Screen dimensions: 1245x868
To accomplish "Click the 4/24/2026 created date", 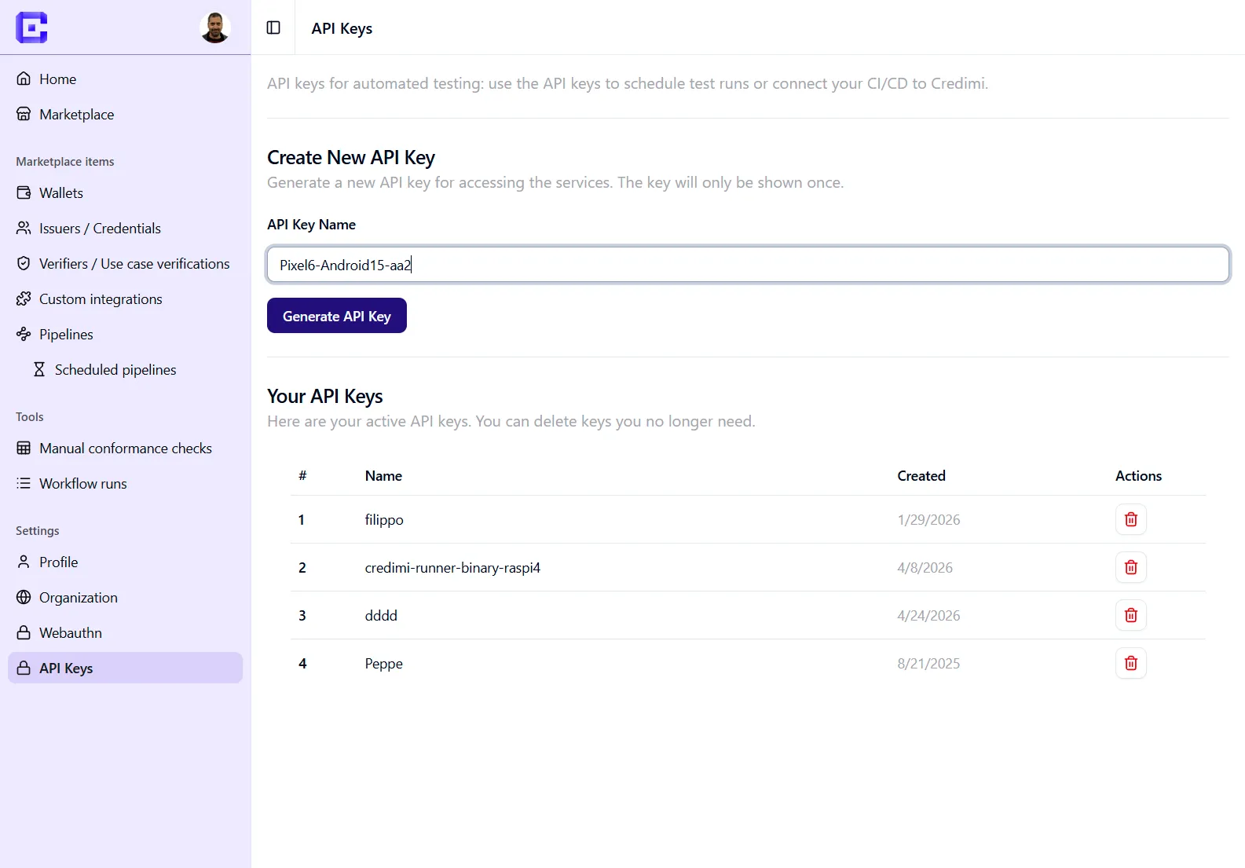I will pos(928,615).
